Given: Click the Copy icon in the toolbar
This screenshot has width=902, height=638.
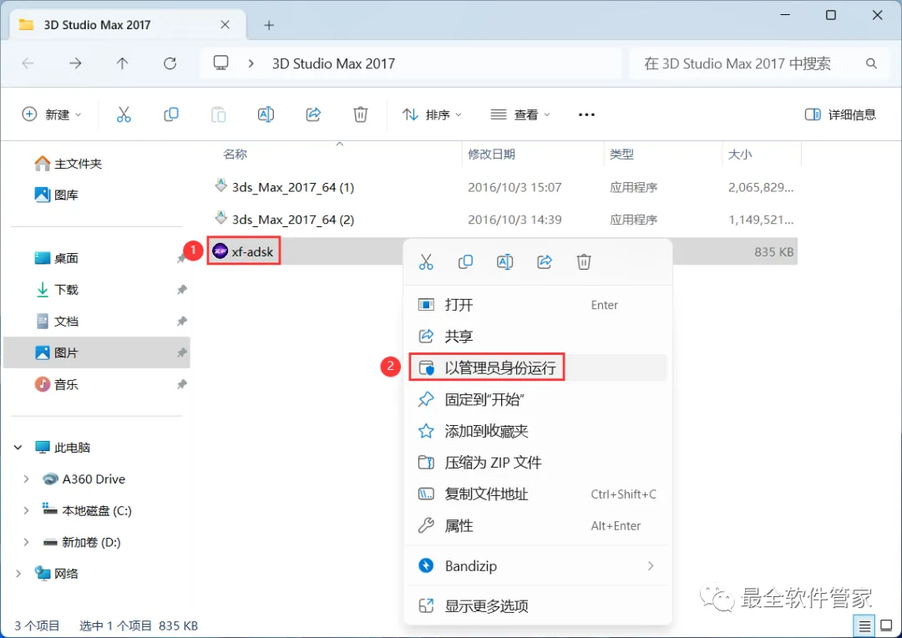Looking at the screenshot, I should pos(171,114).
